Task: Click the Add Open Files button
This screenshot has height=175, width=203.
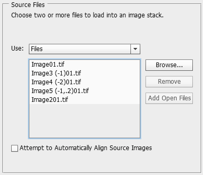Action: pyautogui.click(x=169, y=98)
